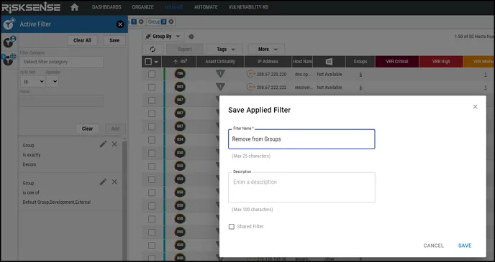Viewport: 495px width, 262px height.
Task: Click the arrow icon beside 208.67.220.220
Action: tap(251, 74)
